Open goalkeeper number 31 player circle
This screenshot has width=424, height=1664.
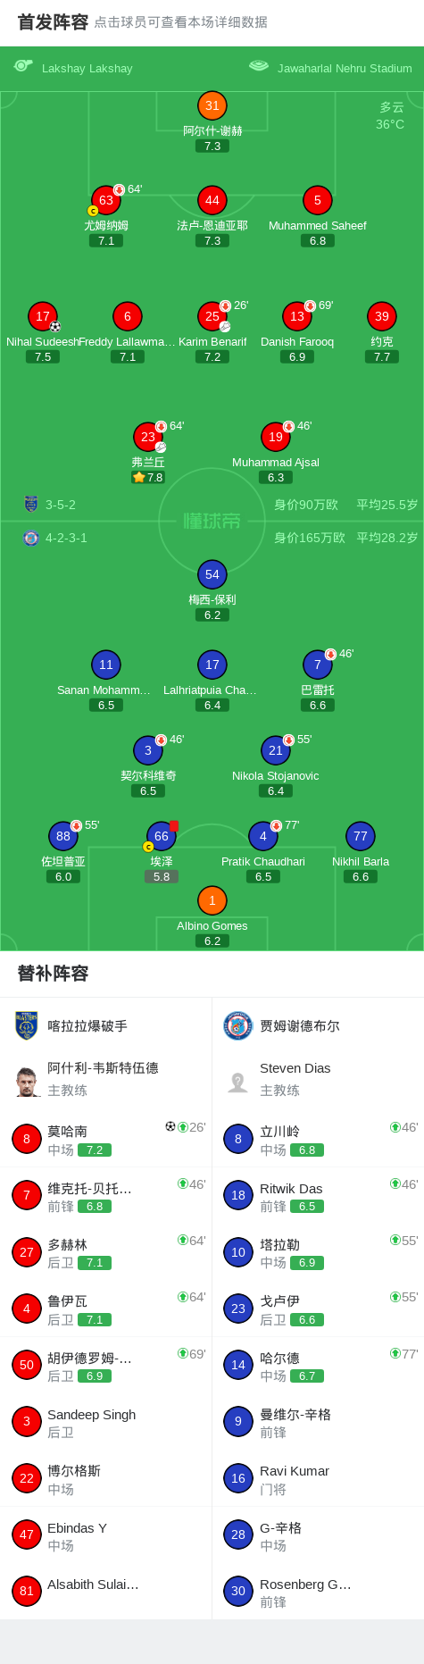pyautogui.click(x=212, y=105)
